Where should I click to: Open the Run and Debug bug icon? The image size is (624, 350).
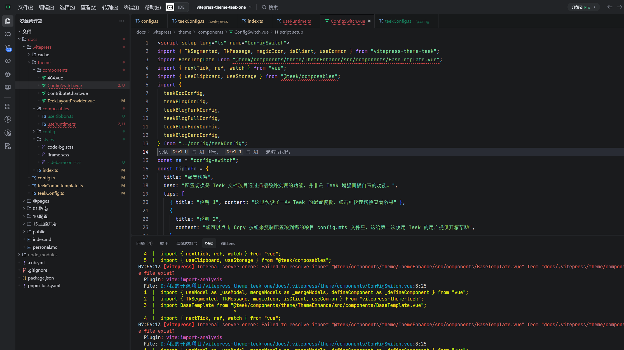pyautogui.click(x=8, y=74)
